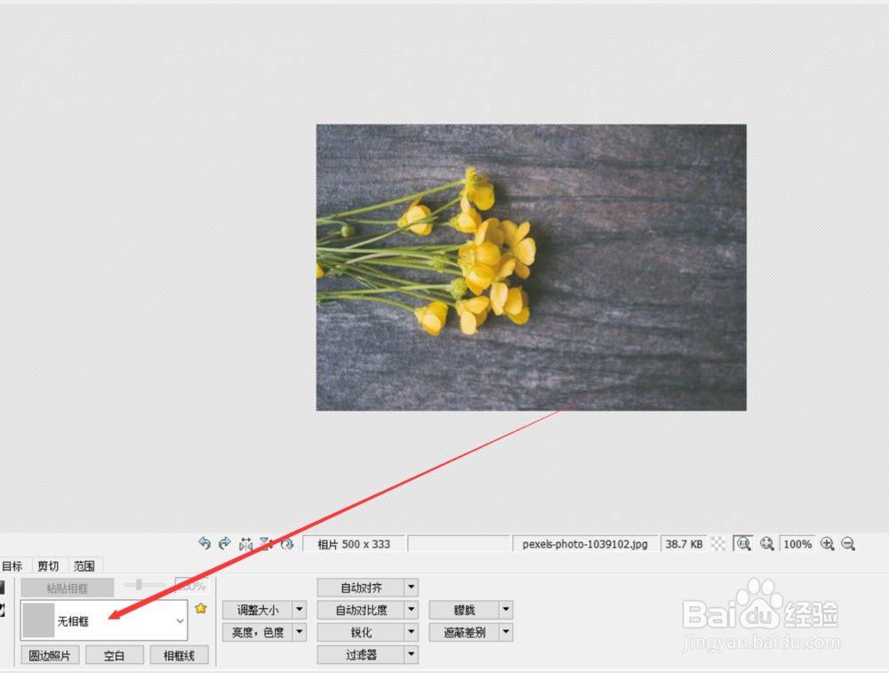Click the pexels-photo-1039102.jpg filename
This screenshot has width=889, height=673.
pyautogui.click(x=585, y=544)
